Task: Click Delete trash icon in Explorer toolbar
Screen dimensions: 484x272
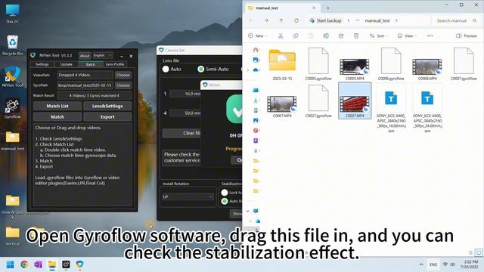Action: pyautogui.click(x=356, y=36)
